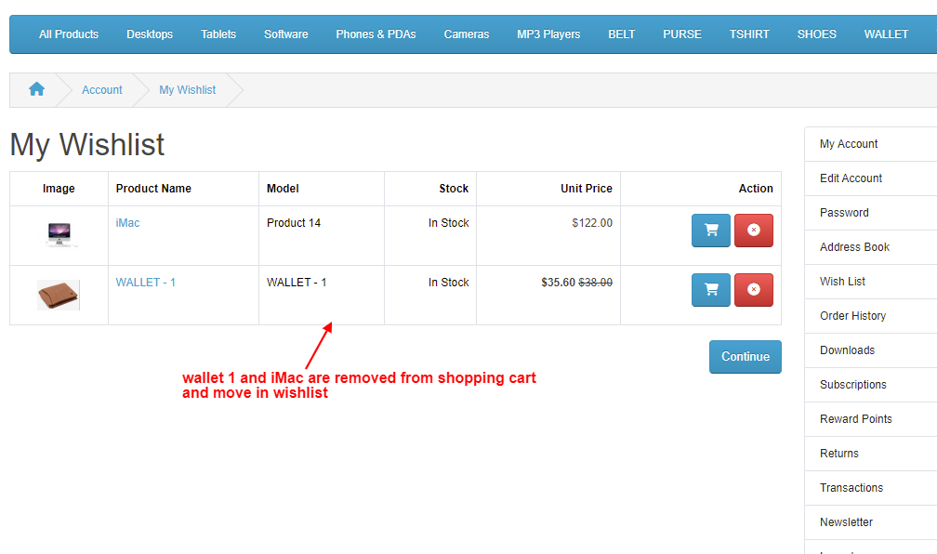Open iMac product name link

[127, 222]
